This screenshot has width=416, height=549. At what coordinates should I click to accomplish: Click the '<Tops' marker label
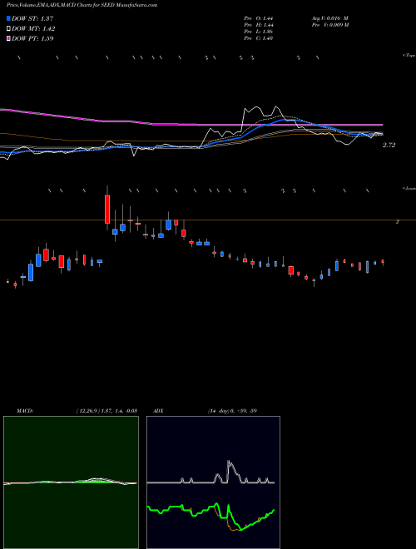[x=409, y=56]
